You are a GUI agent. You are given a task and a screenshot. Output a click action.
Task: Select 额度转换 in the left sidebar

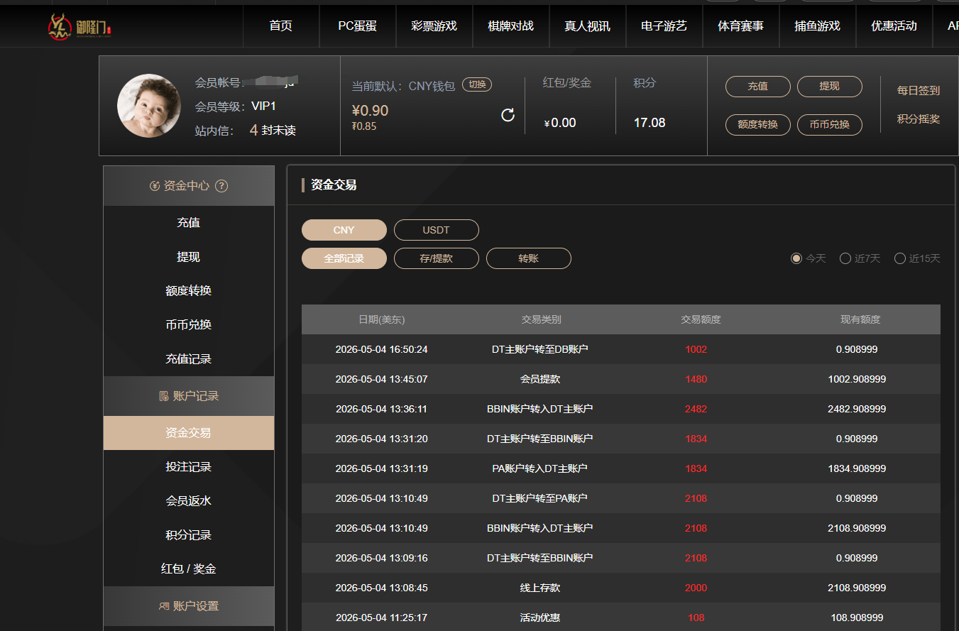point(189,291)
